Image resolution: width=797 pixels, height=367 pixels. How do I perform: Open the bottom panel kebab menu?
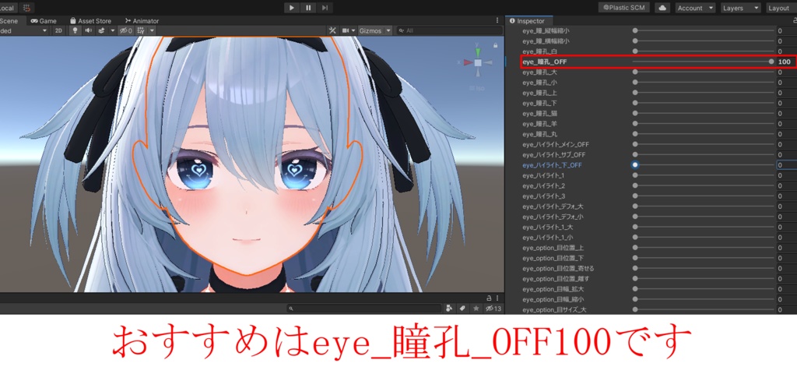point(497,298)
